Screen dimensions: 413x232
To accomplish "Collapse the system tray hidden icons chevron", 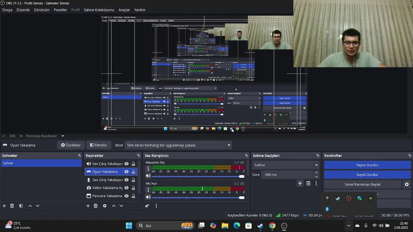I will 348,226.
